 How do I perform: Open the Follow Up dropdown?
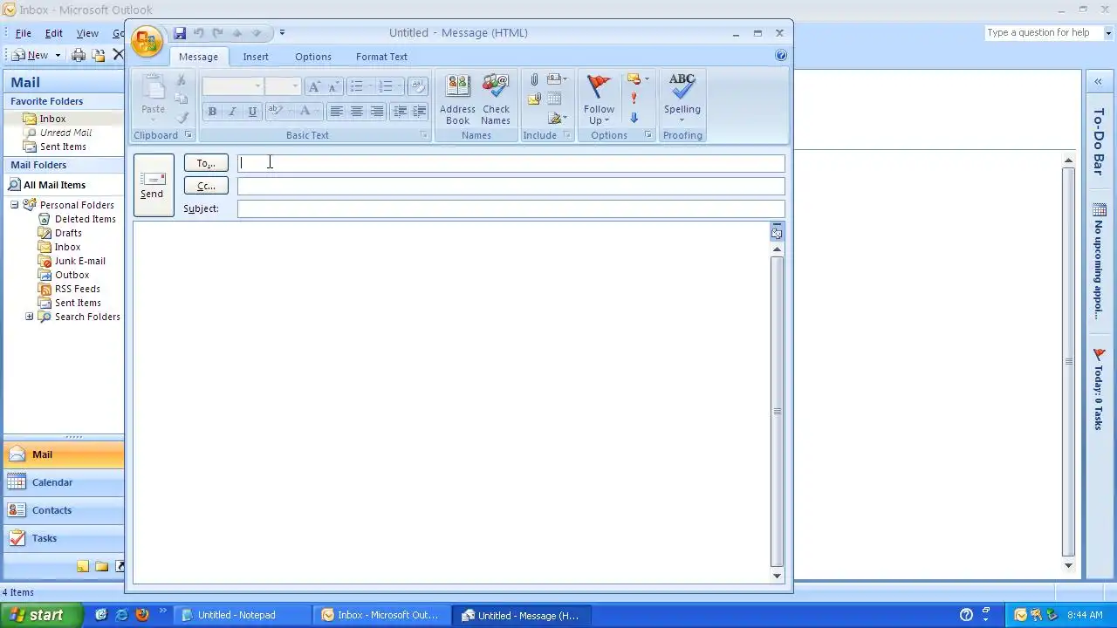(x=599, y=99)
